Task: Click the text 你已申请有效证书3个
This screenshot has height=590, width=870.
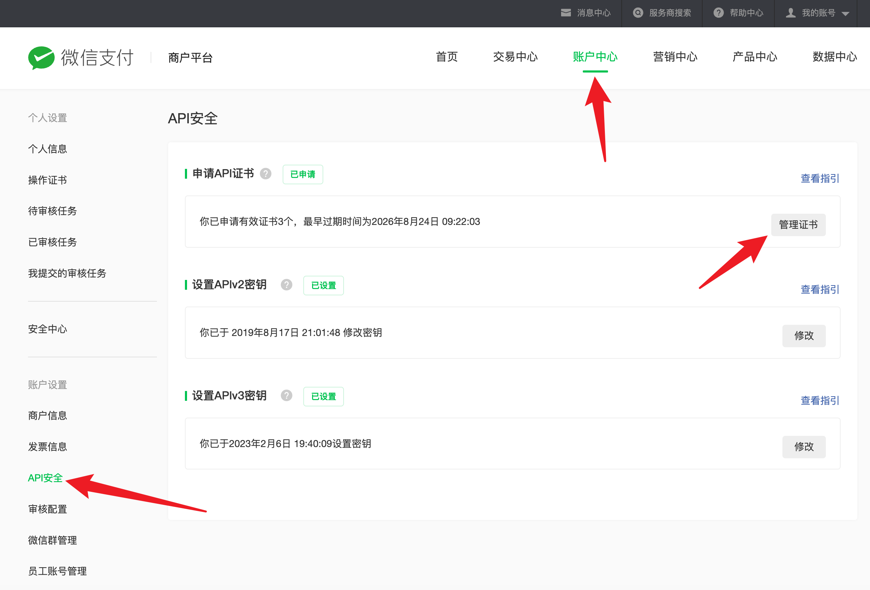Action: (x=246, y=222)
